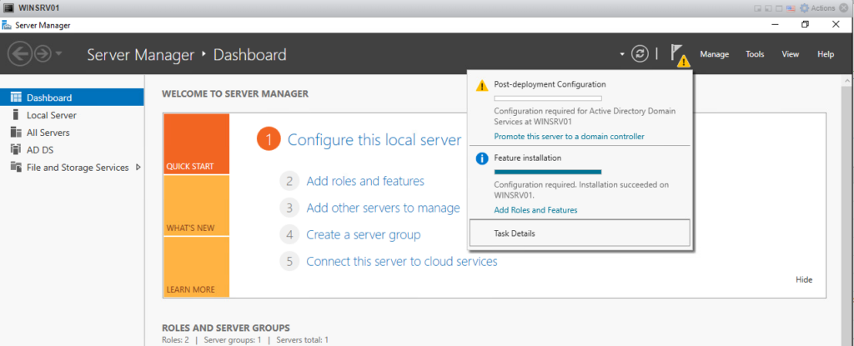Click Configure this local server

click(x=374, y=139)
